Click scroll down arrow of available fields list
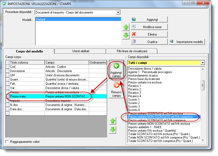The image size is (218, 156). point(203,140)
